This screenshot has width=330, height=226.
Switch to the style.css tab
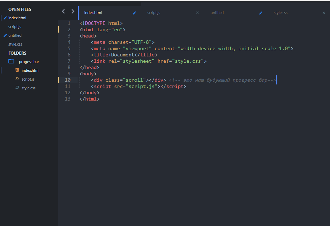coord(280,13)
